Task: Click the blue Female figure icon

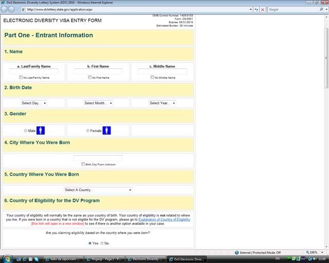Action: coord(106,130)
